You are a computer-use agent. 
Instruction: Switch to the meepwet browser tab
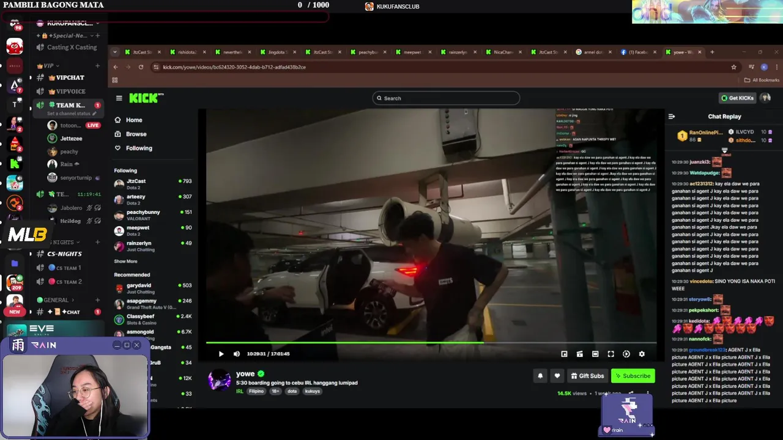tap(413, 52)
